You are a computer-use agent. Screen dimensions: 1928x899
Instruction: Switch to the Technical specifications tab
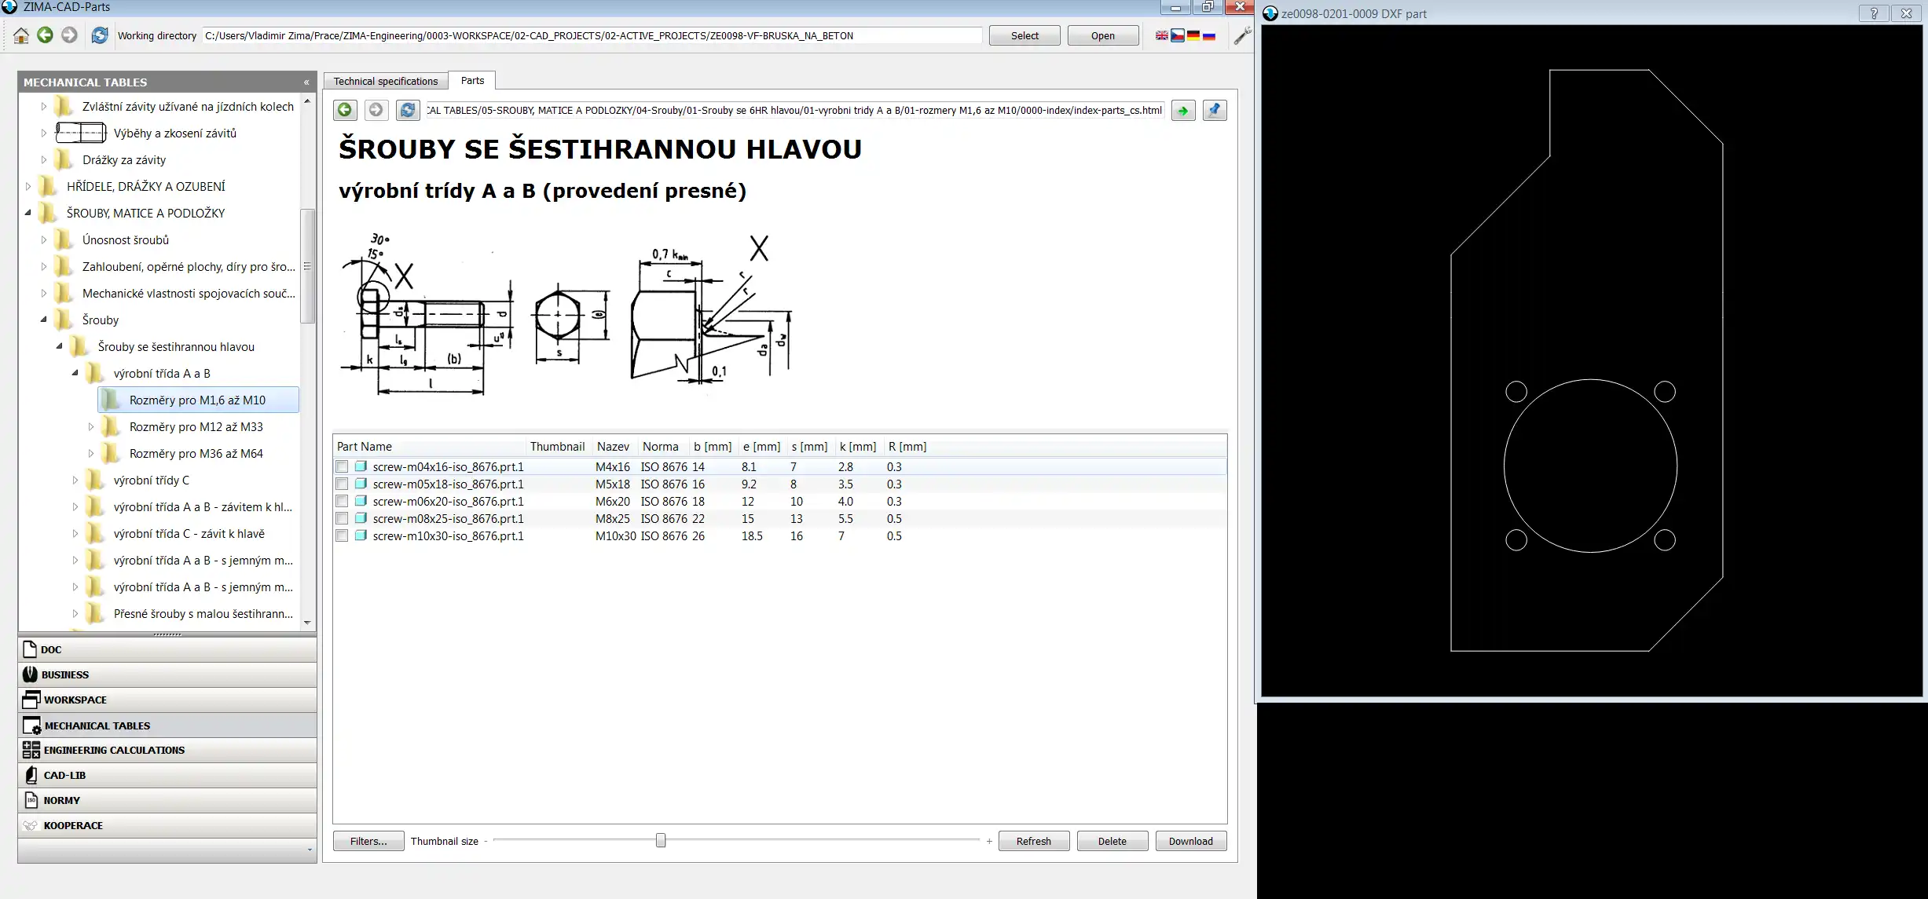click(385, 80)
